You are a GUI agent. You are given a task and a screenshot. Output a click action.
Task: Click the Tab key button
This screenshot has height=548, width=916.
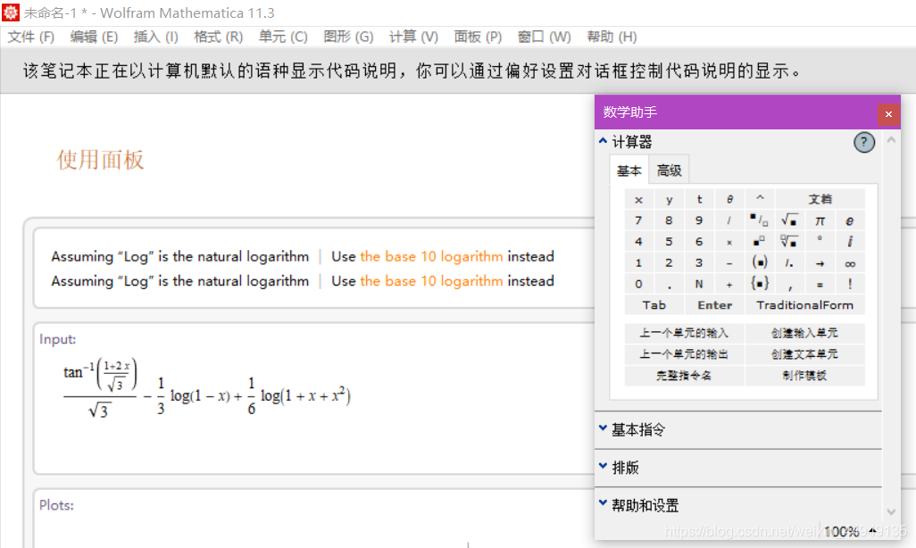coord(654,305)
